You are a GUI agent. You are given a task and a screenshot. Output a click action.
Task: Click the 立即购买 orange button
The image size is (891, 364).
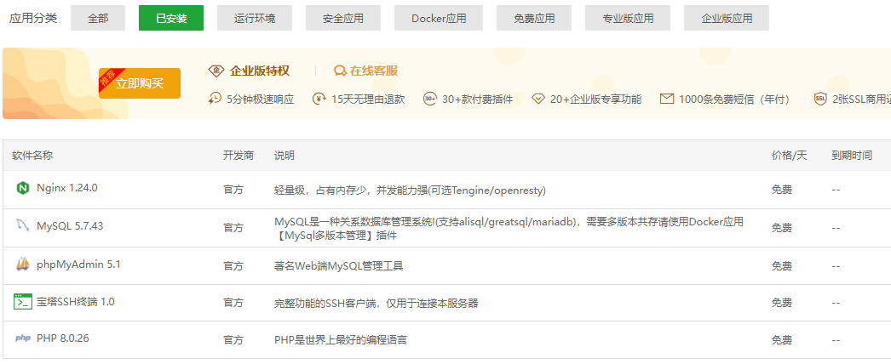coord(140,83)
